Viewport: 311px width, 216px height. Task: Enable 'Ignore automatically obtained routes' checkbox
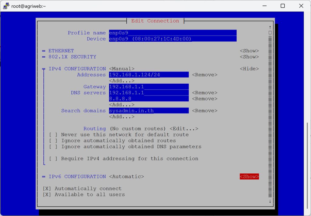tap(53, 141)
